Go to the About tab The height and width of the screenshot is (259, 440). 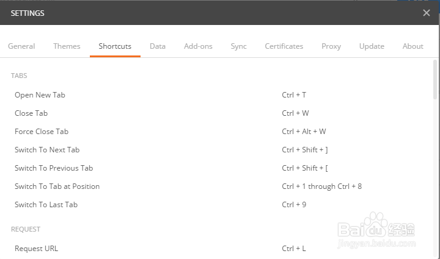[x=413, y=46]
